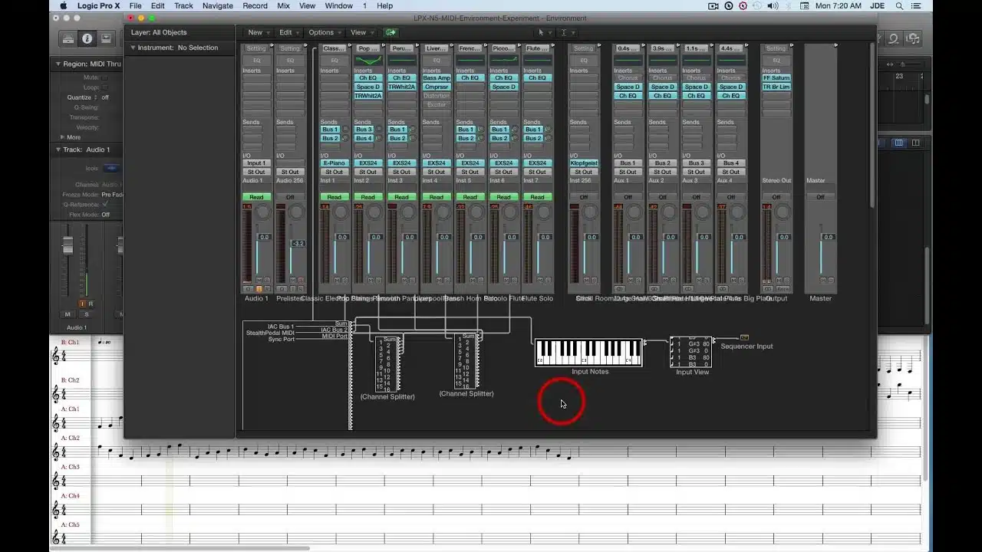Click the Sequencer Input object icon
This screenshot has height=552, width=982.
(x=744, y=337)
